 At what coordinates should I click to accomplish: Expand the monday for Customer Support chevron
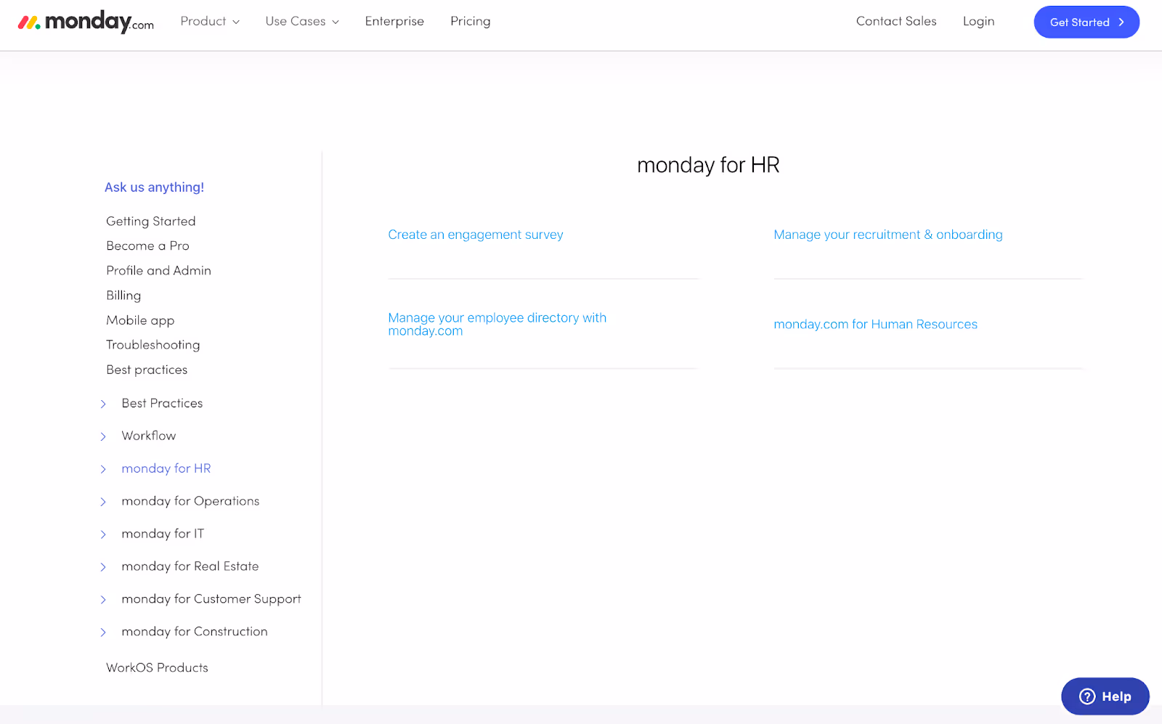click(x=103, y=600)
